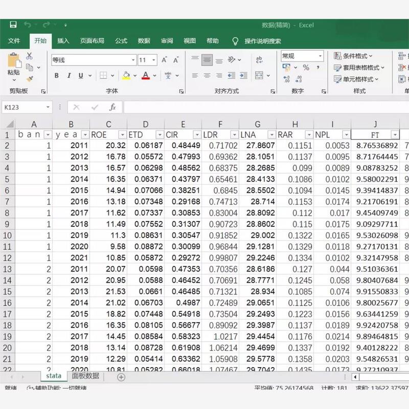The height and width of the screenshot is (409, 409).
Task: Open 条件格式 conditional formatting menu
Action: tap(353, 56)
